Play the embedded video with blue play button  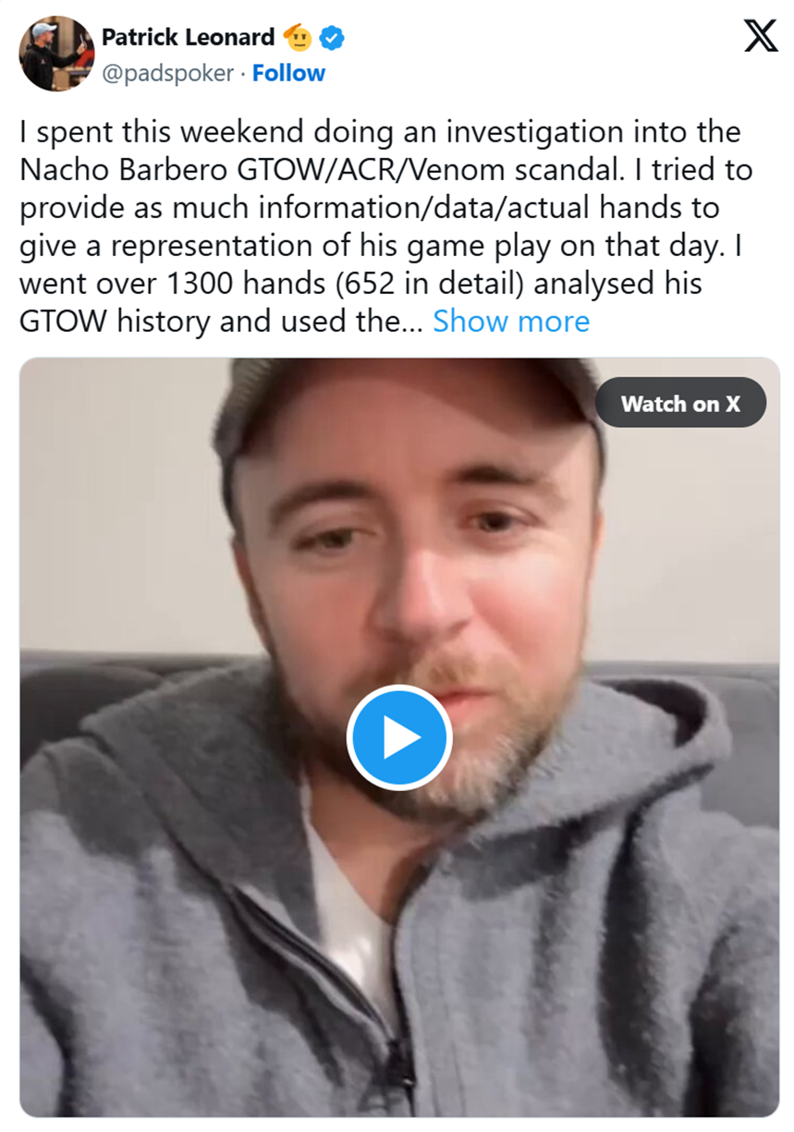399,737
